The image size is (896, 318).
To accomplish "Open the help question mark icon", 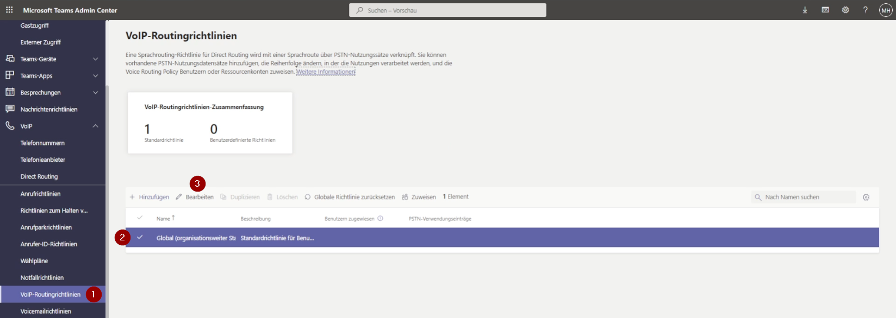I will coord(866,10).
